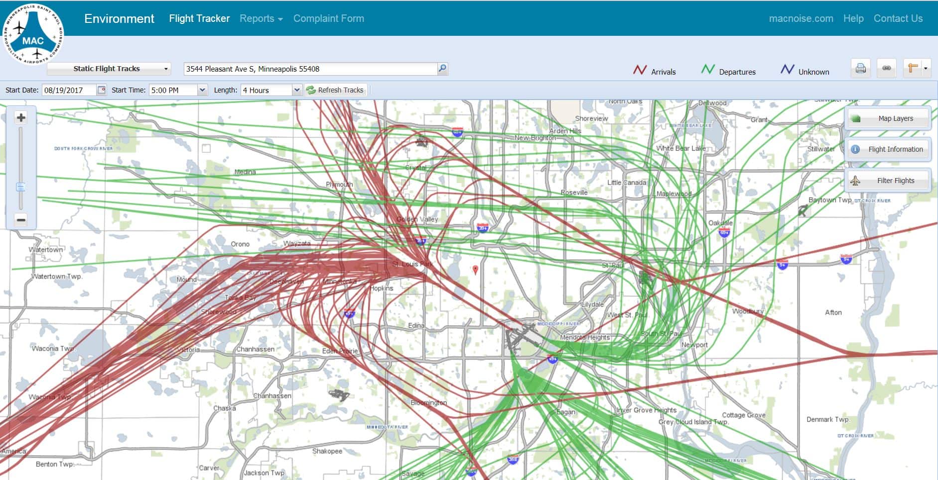Click Refresh Tracks
The height and width of the screenshot is (480, 938).
[x=335, y=90]
